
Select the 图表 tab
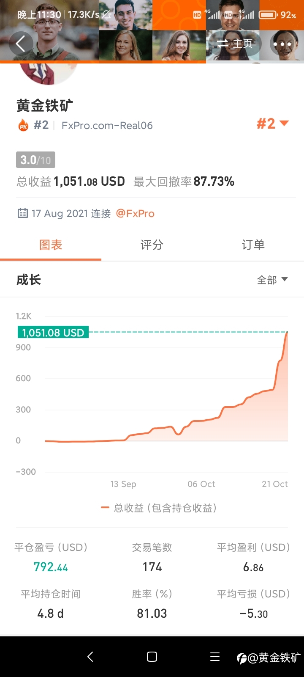(51, 245)
